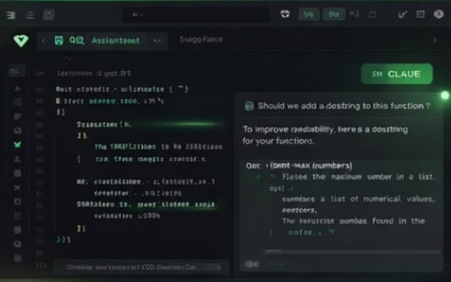Select the topmost highlighted sidebar icon
This screenshot has width=451, height=282.
(16, 71)
